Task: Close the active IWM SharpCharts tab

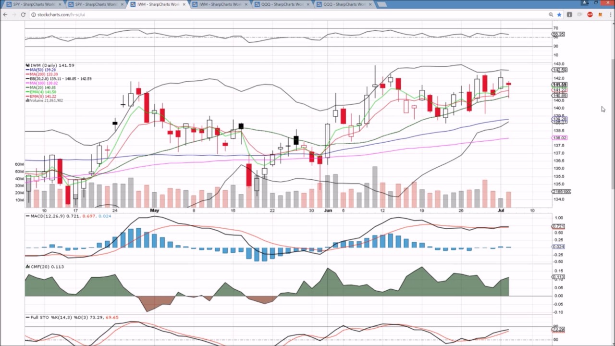Action: pyautogui.click(x=184, y=4)
